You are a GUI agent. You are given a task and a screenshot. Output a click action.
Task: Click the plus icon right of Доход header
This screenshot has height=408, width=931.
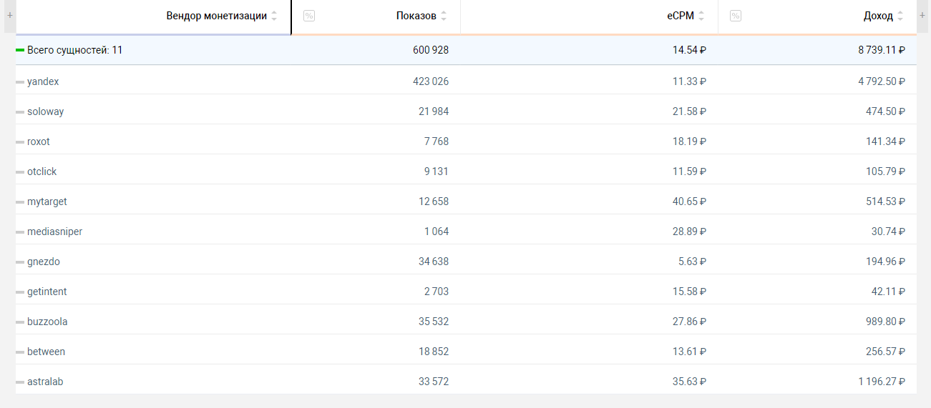pyautogui.click(x=922, y=15)
